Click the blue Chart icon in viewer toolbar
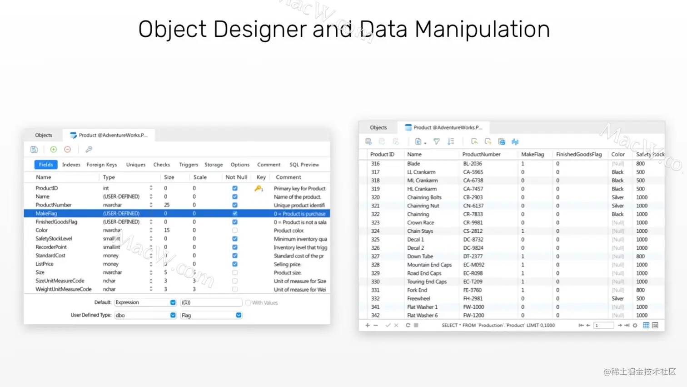This screenshot has width=687, height=387. (515, 141)
